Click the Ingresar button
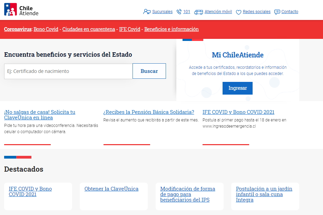 (x=237, y=88)
